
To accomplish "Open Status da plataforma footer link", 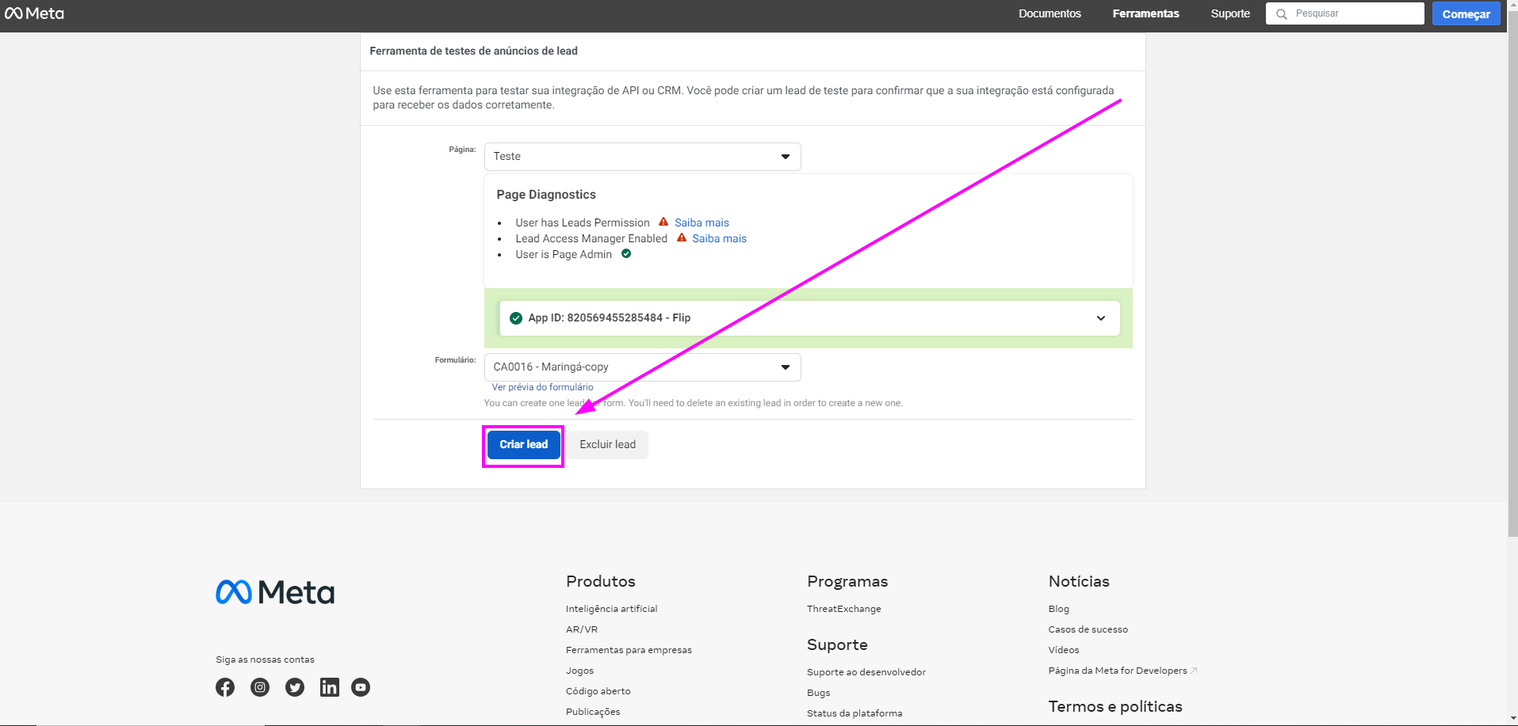I will pyautogui.click(x=855, y=713).
